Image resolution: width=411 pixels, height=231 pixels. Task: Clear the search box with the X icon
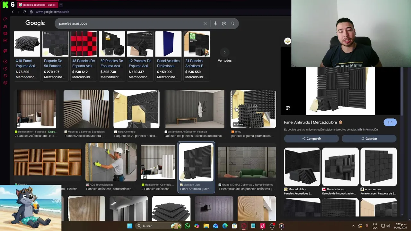click(205, 23)
